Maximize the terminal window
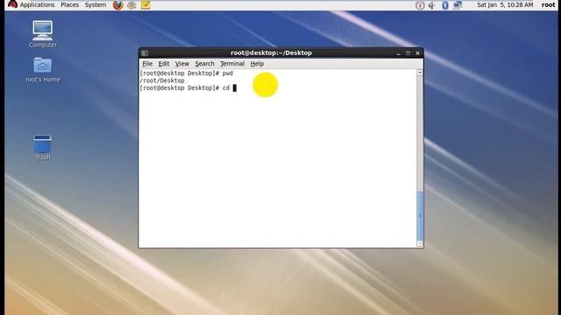 pyautogui.click(x=408, y=53)
